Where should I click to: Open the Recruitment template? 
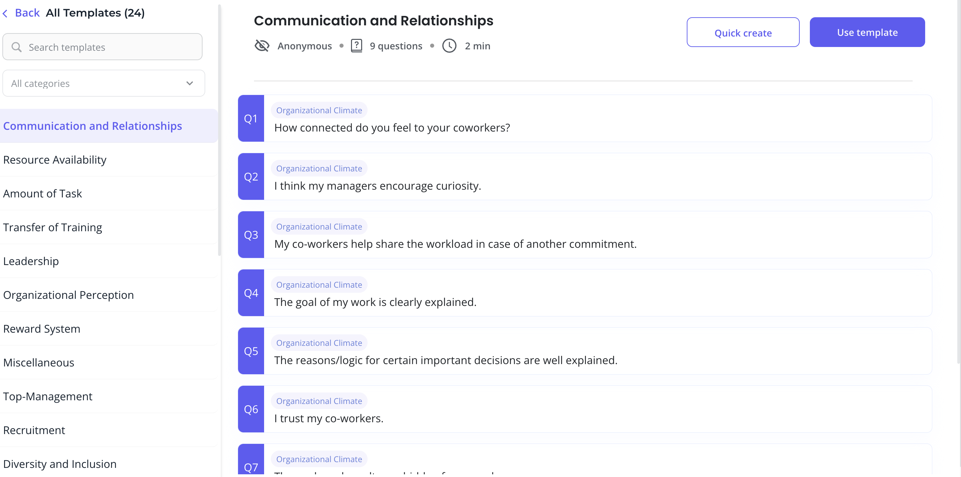109,430
